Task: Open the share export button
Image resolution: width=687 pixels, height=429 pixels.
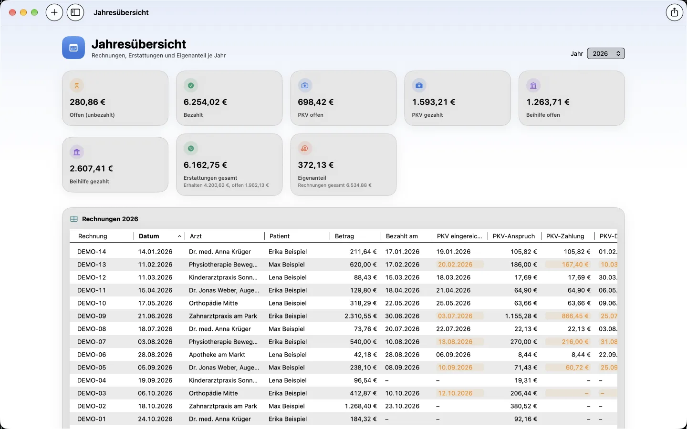Action: click(674, 12)
